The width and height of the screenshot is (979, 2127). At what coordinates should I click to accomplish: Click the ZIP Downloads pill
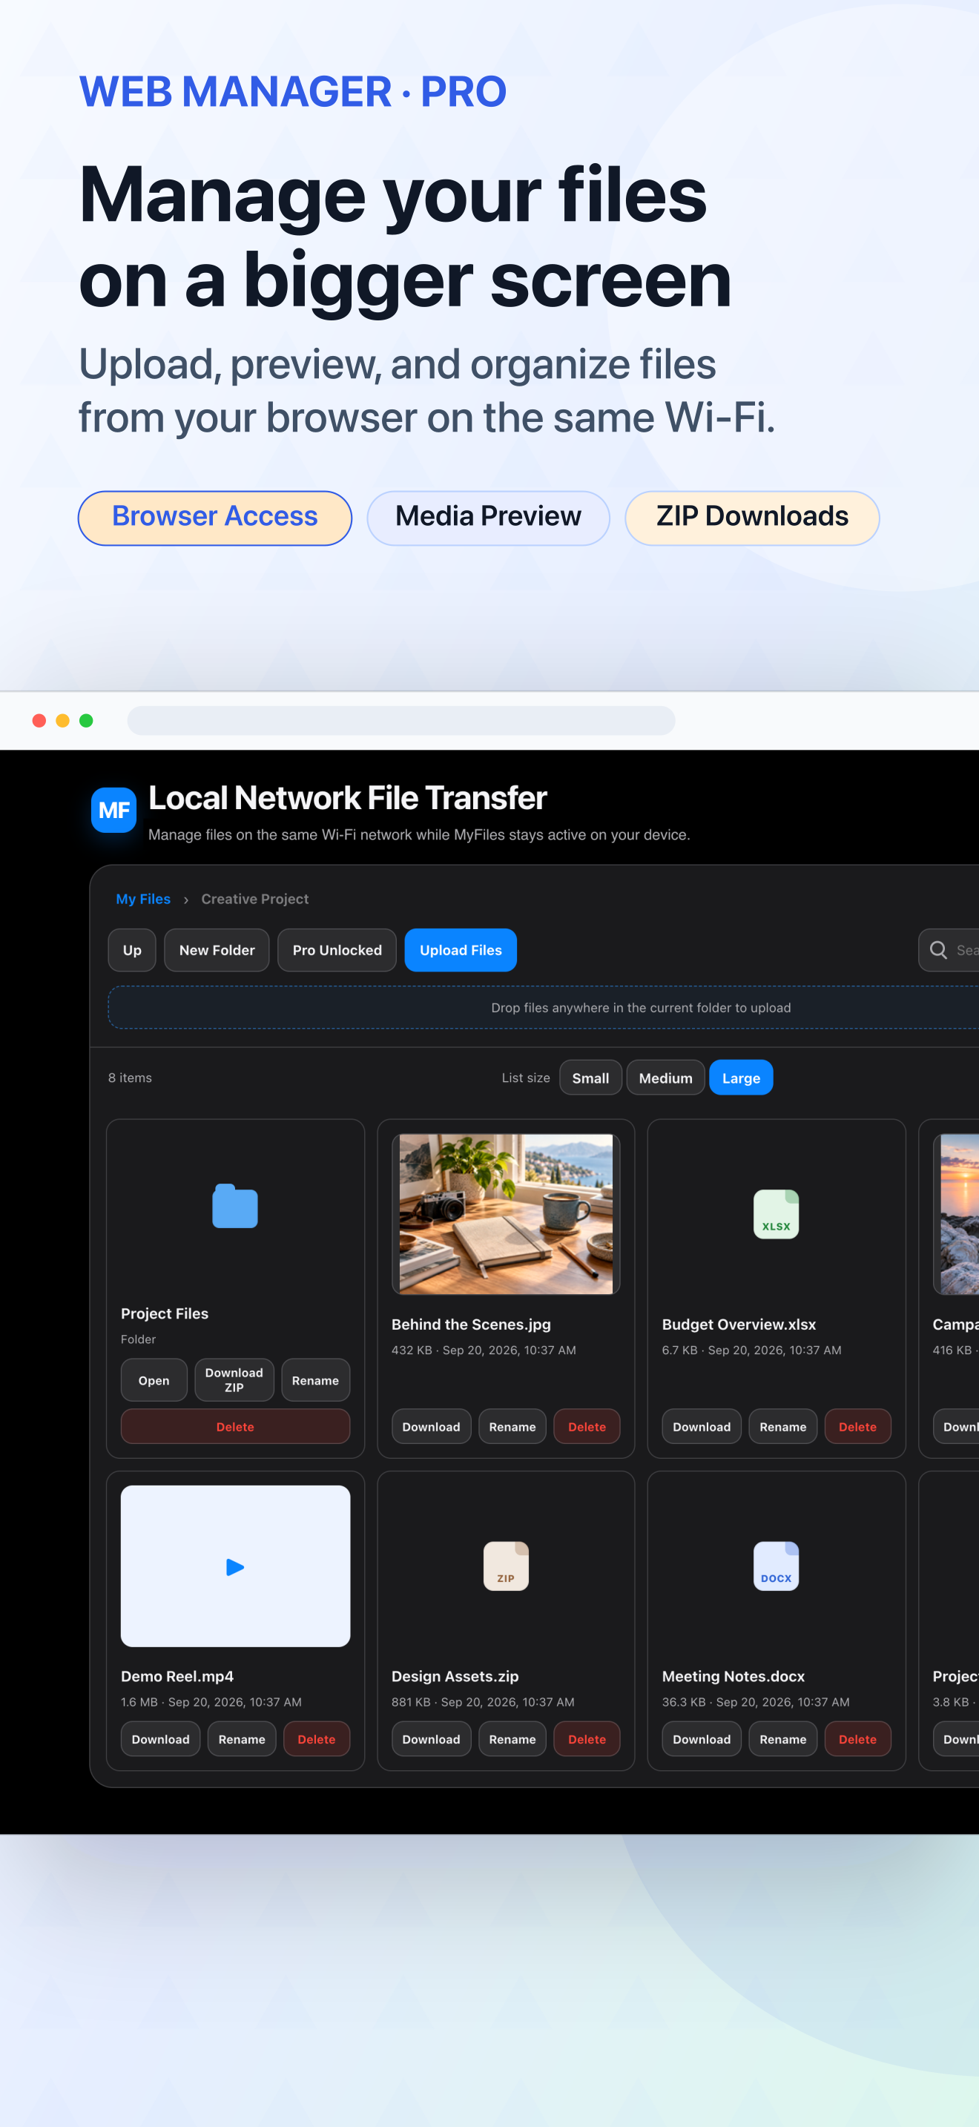tap(752, 518)
